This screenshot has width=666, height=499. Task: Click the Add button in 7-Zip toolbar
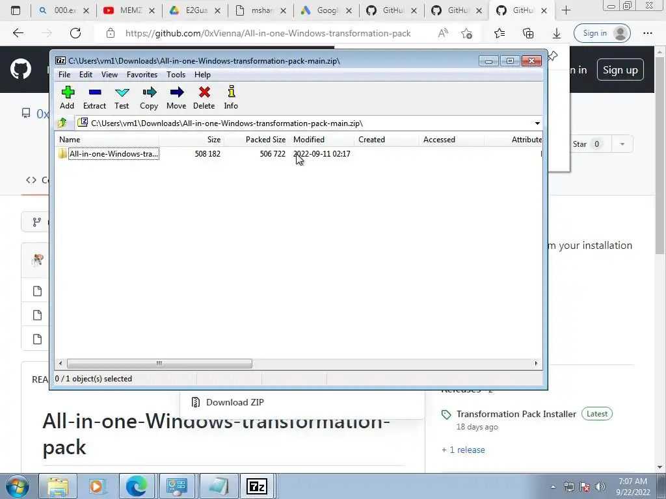67,97
